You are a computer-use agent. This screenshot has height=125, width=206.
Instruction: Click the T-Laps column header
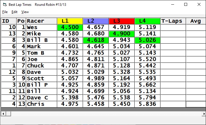tap(173, 21)
